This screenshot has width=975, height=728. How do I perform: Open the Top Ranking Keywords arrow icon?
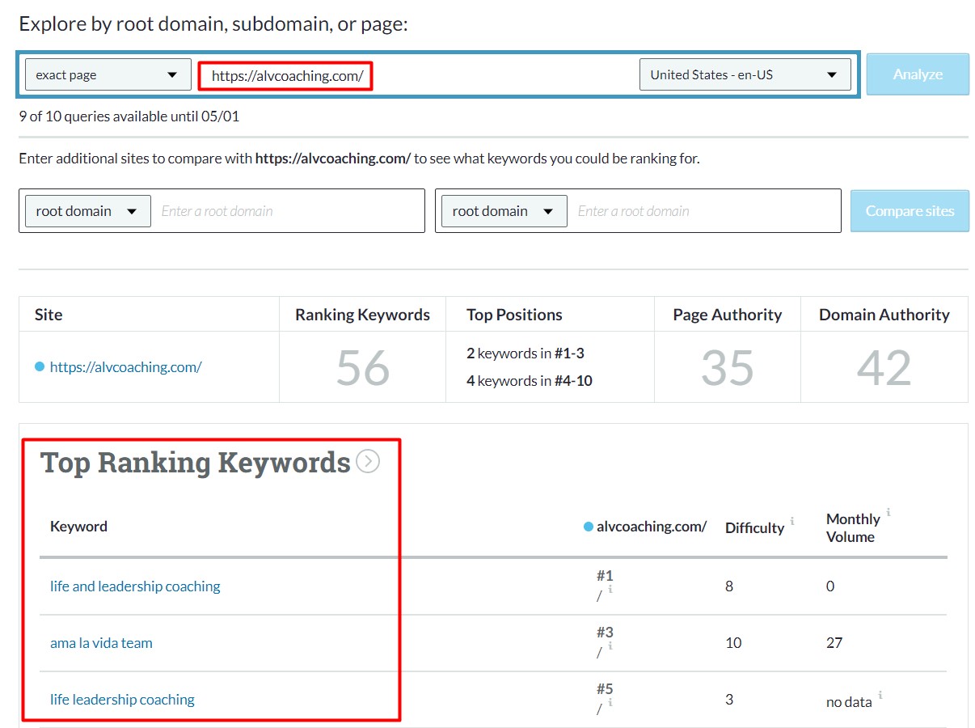click(368, 462)
